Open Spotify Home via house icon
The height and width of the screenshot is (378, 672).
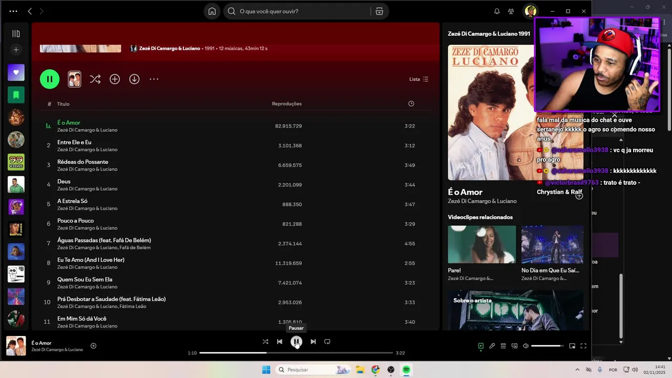click(212, 11)
